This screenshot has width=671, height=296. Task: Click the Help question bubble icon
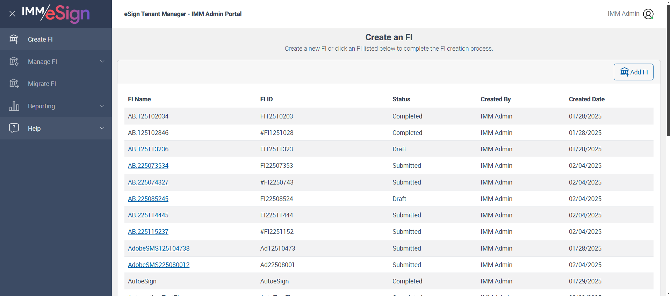pos(14,128)
